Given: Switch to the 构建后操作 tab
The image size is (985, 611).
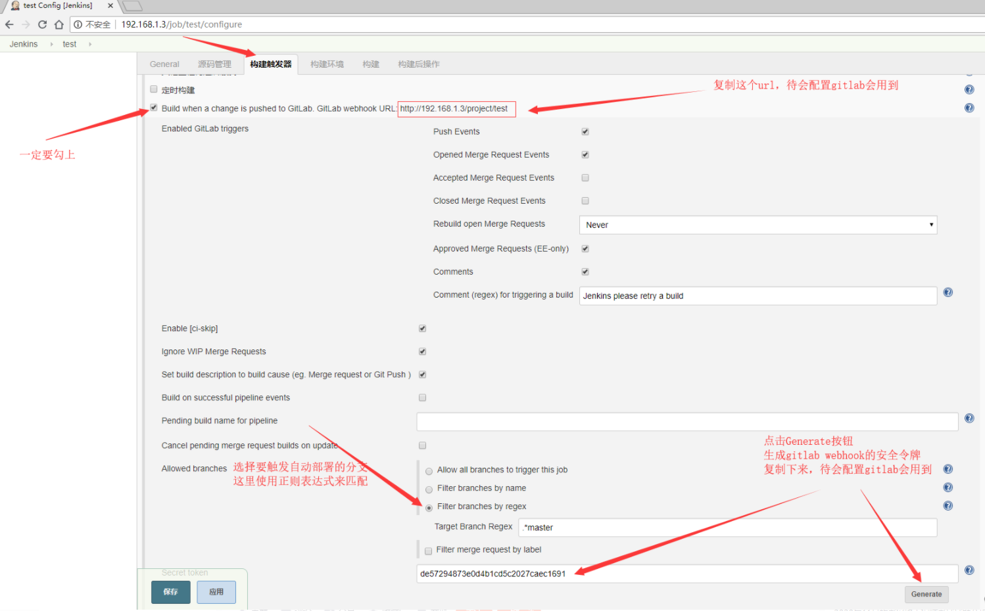Looking at the screenshot, I should [x=419, y=64].
